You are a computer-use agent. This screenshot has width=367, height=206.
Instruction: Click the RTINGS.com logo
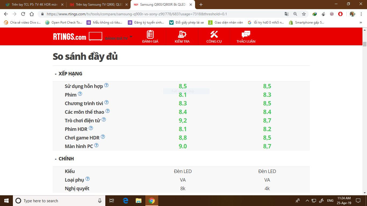(70, 37)
